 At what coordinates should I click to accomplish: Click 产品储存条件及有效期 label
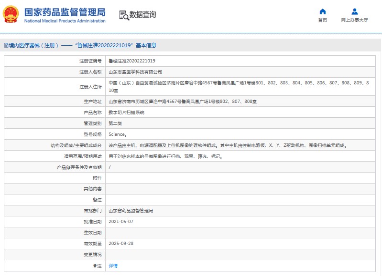[79, 167]
